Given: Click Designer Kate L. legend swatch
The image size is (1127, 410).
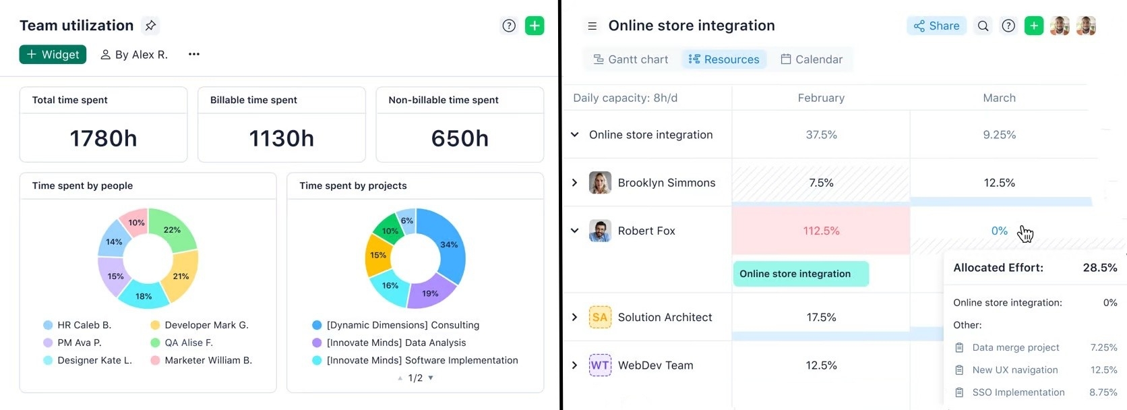Looking at the screenshot, I should coord(48,360).
